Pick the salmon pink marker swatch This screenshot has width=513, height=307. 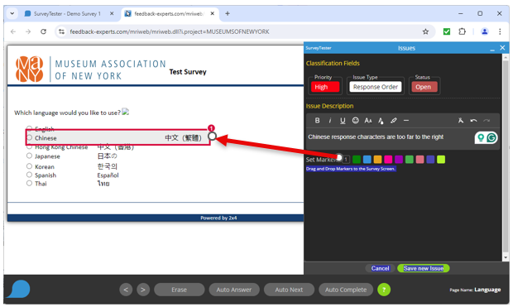420,160
